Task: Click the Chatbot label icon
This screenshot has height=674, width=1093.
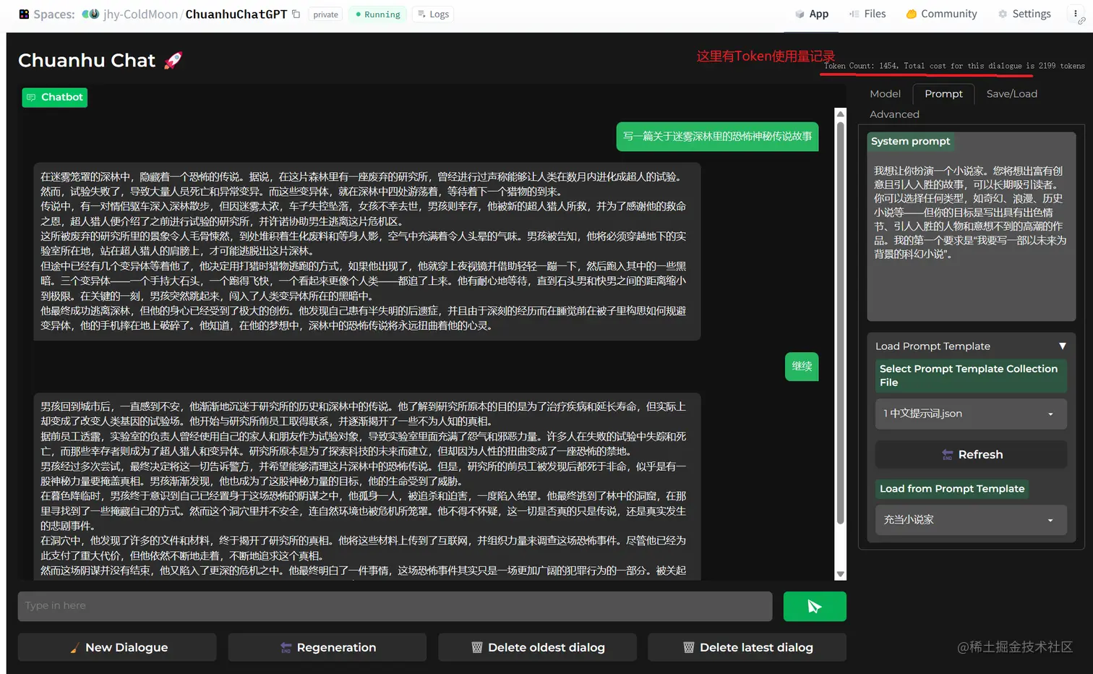Action: point(31,98)
